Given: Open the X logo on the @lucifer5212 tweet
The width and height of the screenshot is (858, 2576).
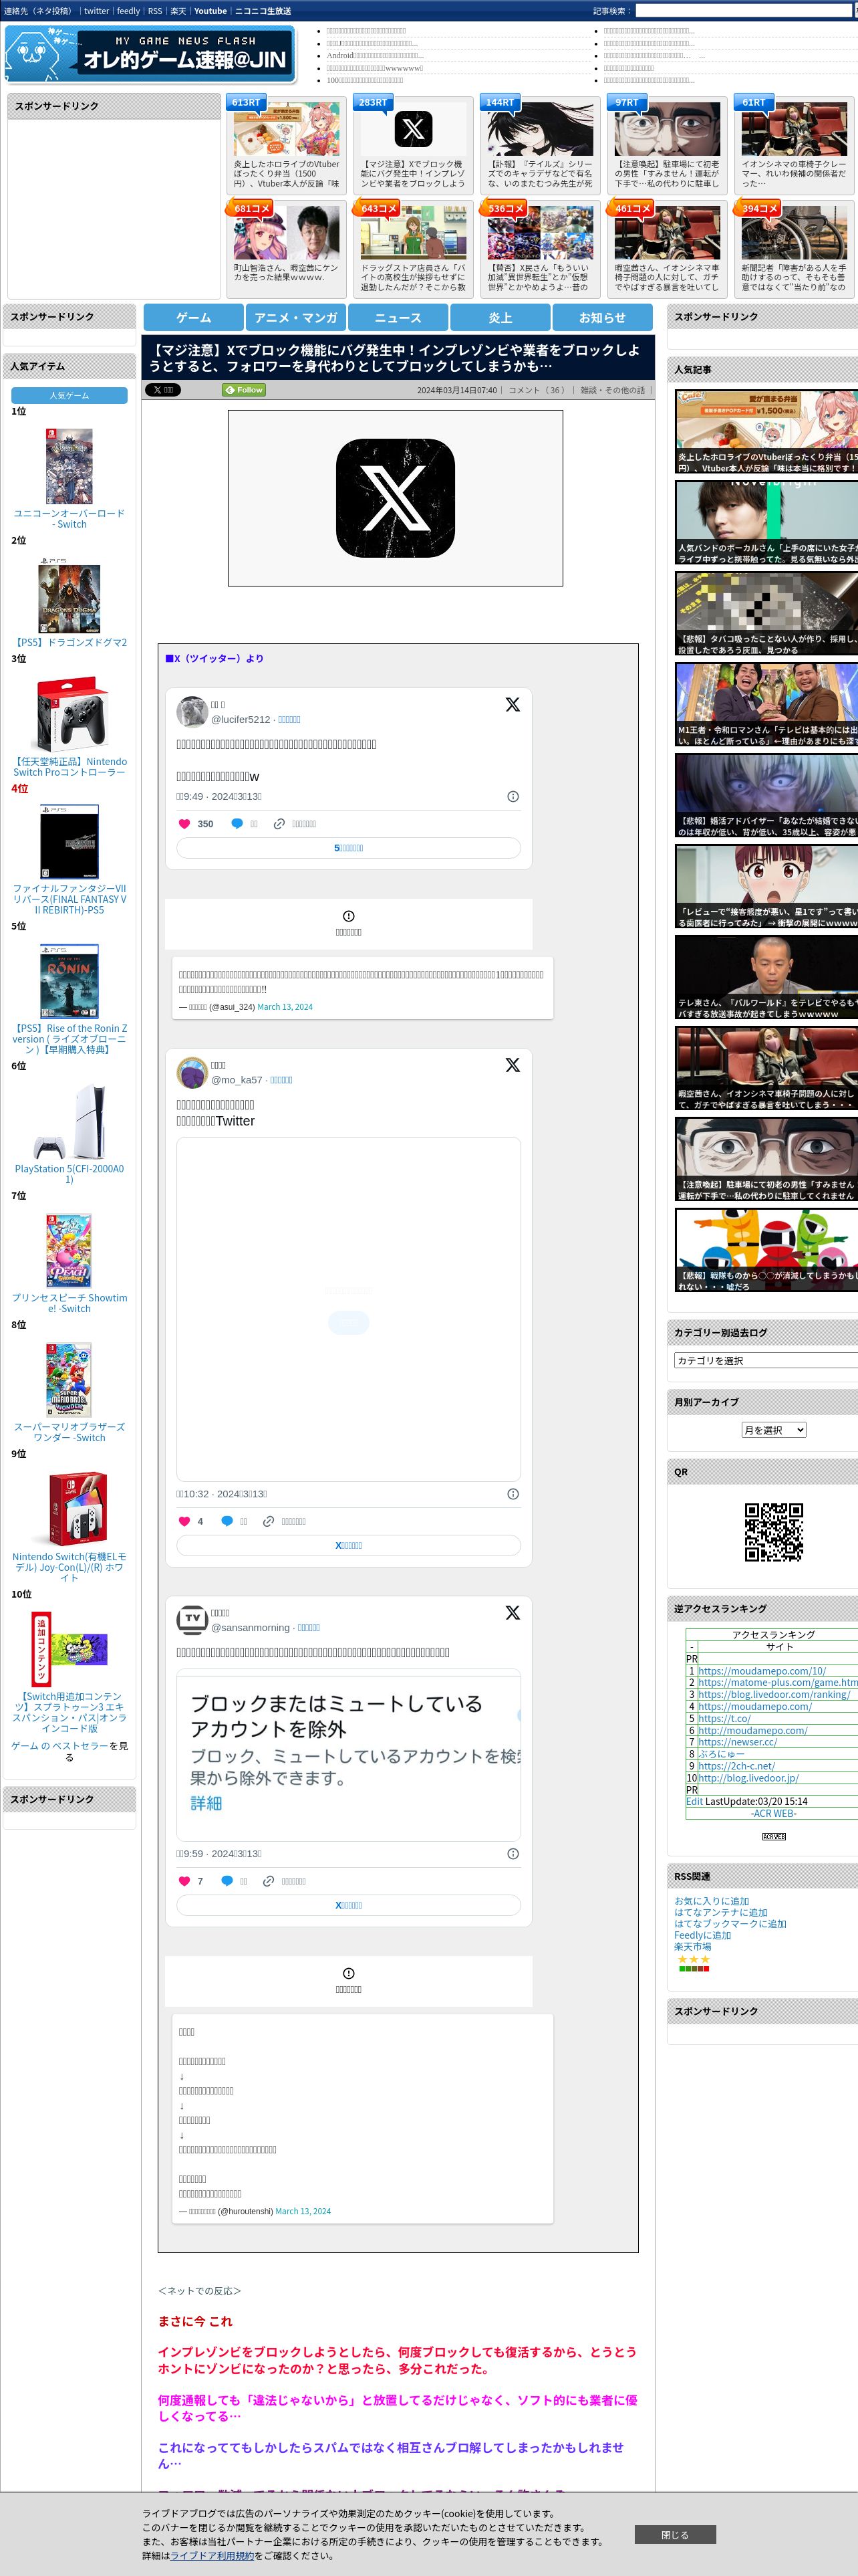Looking at the screenshot, I should (x=513, y=704).
